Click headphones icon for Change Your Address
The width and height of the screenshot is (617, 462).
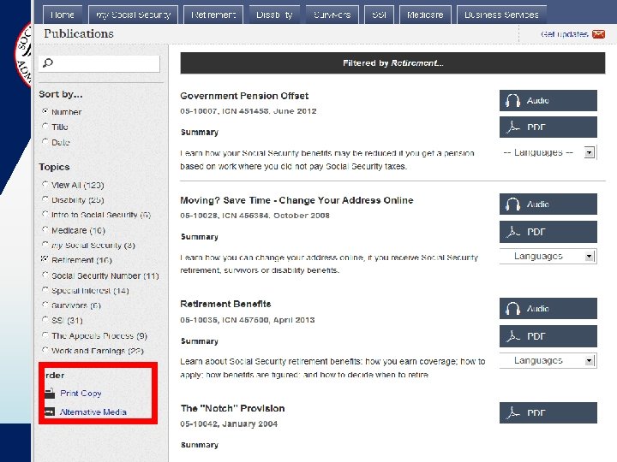click(512, 204)
